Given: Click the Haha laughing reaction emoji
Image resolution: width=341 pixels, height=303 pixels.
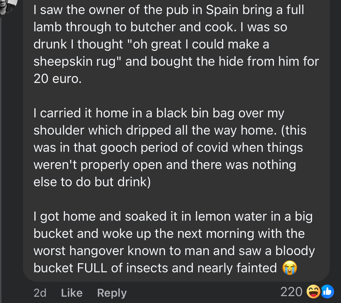Looking at the screenshot, I should tap(313, 292).
